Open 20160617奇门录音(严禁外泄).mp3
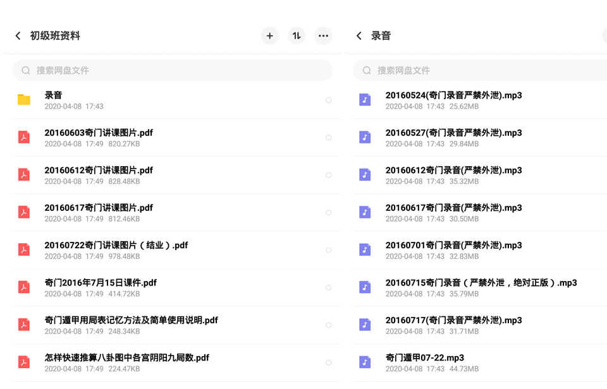 (x=454, y=208)
